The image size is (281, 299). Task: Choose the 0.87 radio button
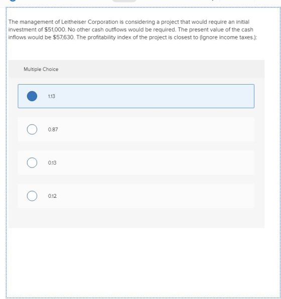pos(32,129)
